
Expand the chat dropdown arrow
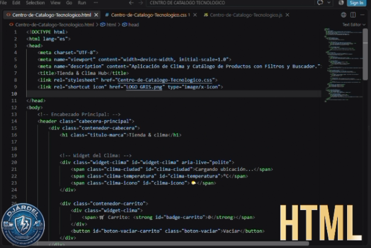(x=329, y=3)
